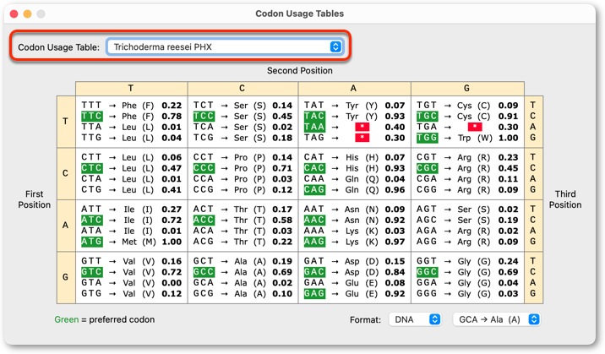Click the 0.00 frequency for GTA
This screenshot has height=354, width=605.
[172, 283]
